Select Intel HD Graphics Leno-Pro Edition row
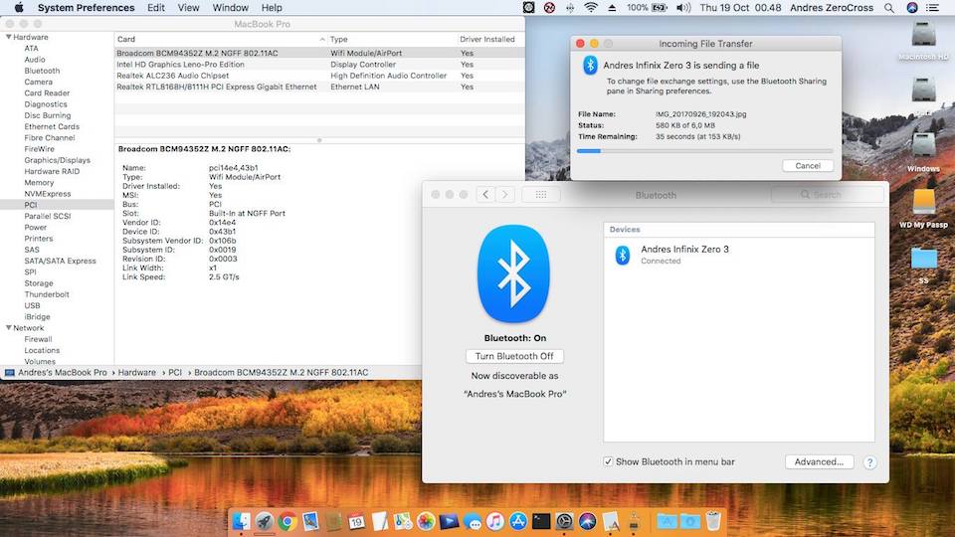This screenshot has width=955, height=537. pos(319,64)
